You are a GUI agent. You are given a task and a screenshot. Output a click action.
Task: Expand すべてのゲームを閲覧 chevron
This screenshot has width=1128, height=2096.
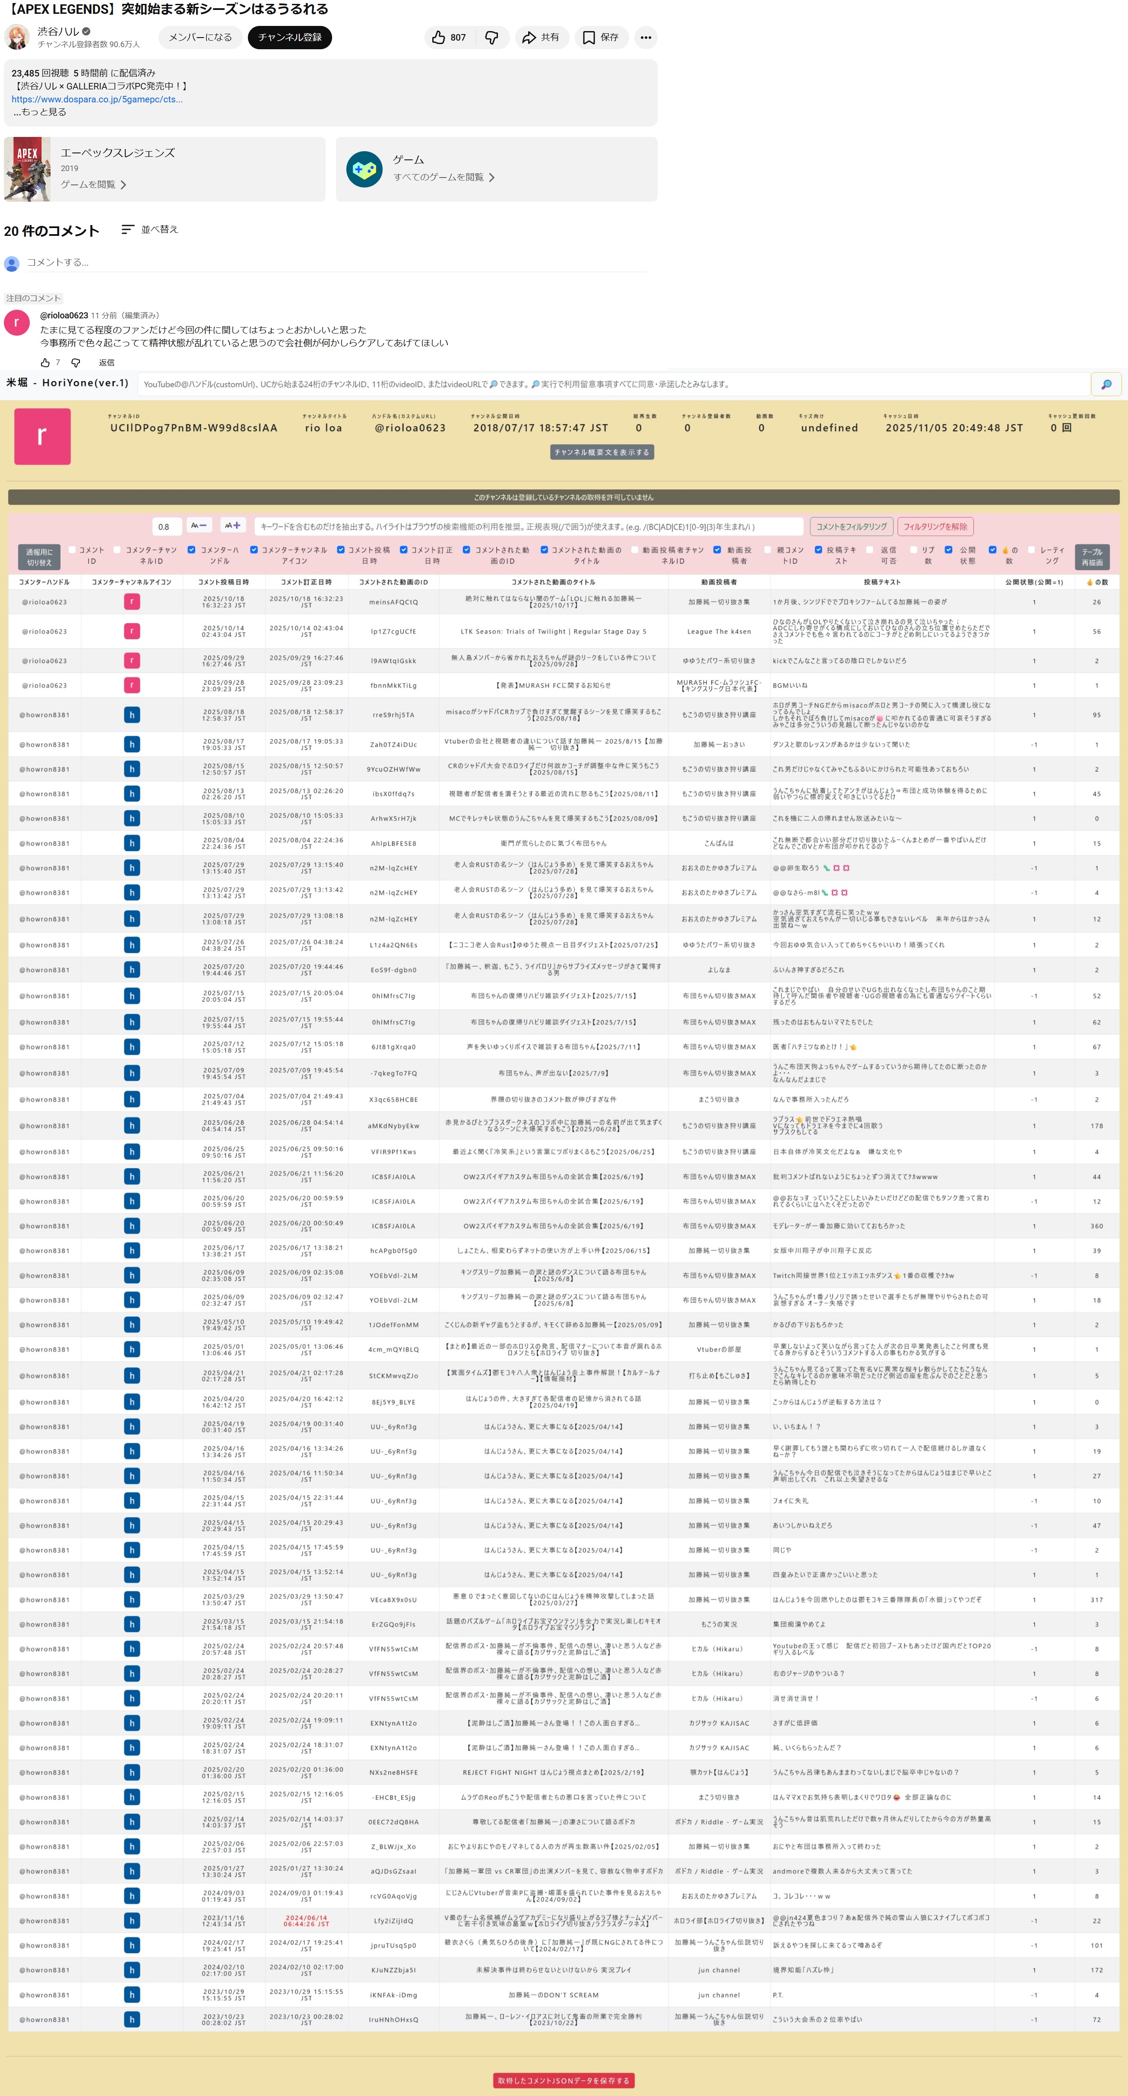(491, 178)
